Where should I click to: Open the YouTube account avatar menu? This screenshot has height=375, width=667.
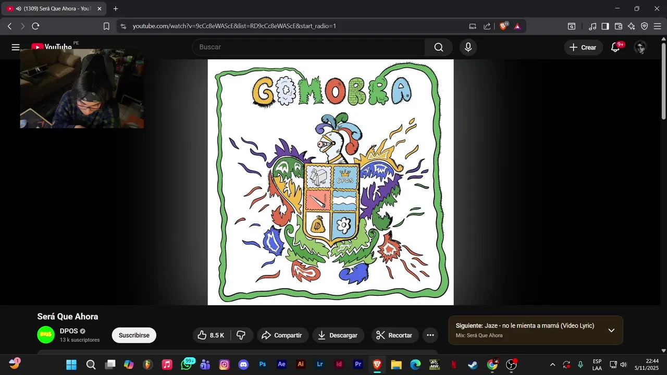coord(640,47)
